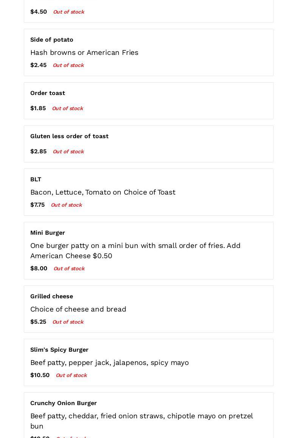Screen dimensions: 297x438
Task: Click Out of stock label beside $5.25
Action: click(x=68, y=322)
